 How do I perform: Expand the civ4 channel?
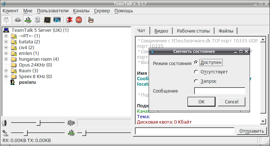pyautogui.click(x=6, y=48)
